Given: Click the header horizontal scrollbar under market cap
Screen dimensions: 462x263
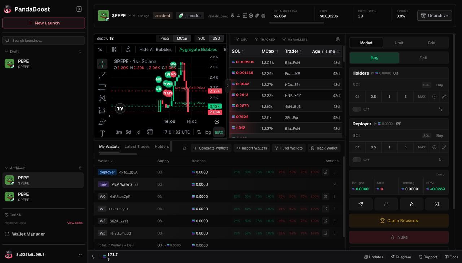Looking at the screenshot, I should 297,23.
